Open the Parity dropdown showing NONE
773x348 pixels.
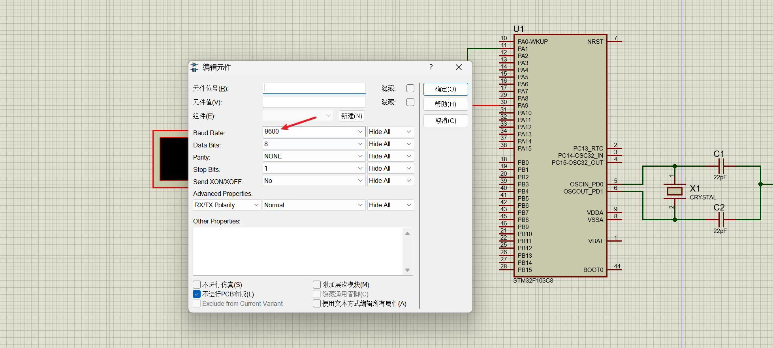coord(314,156)
